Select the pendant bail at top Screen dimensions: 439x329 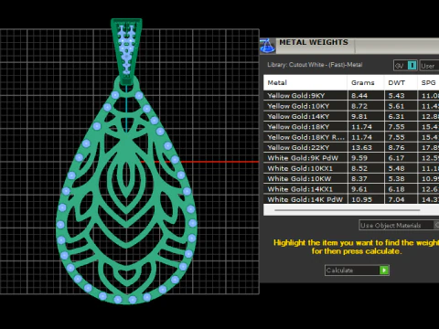pos(126,52)
